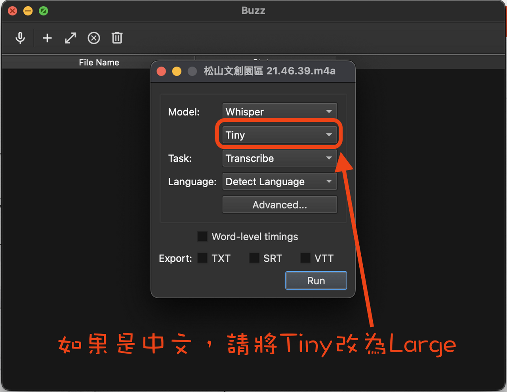
Task: Minimize the 松山文創園區 21.46.39.m4a dialog
Action: click(177, 71)
